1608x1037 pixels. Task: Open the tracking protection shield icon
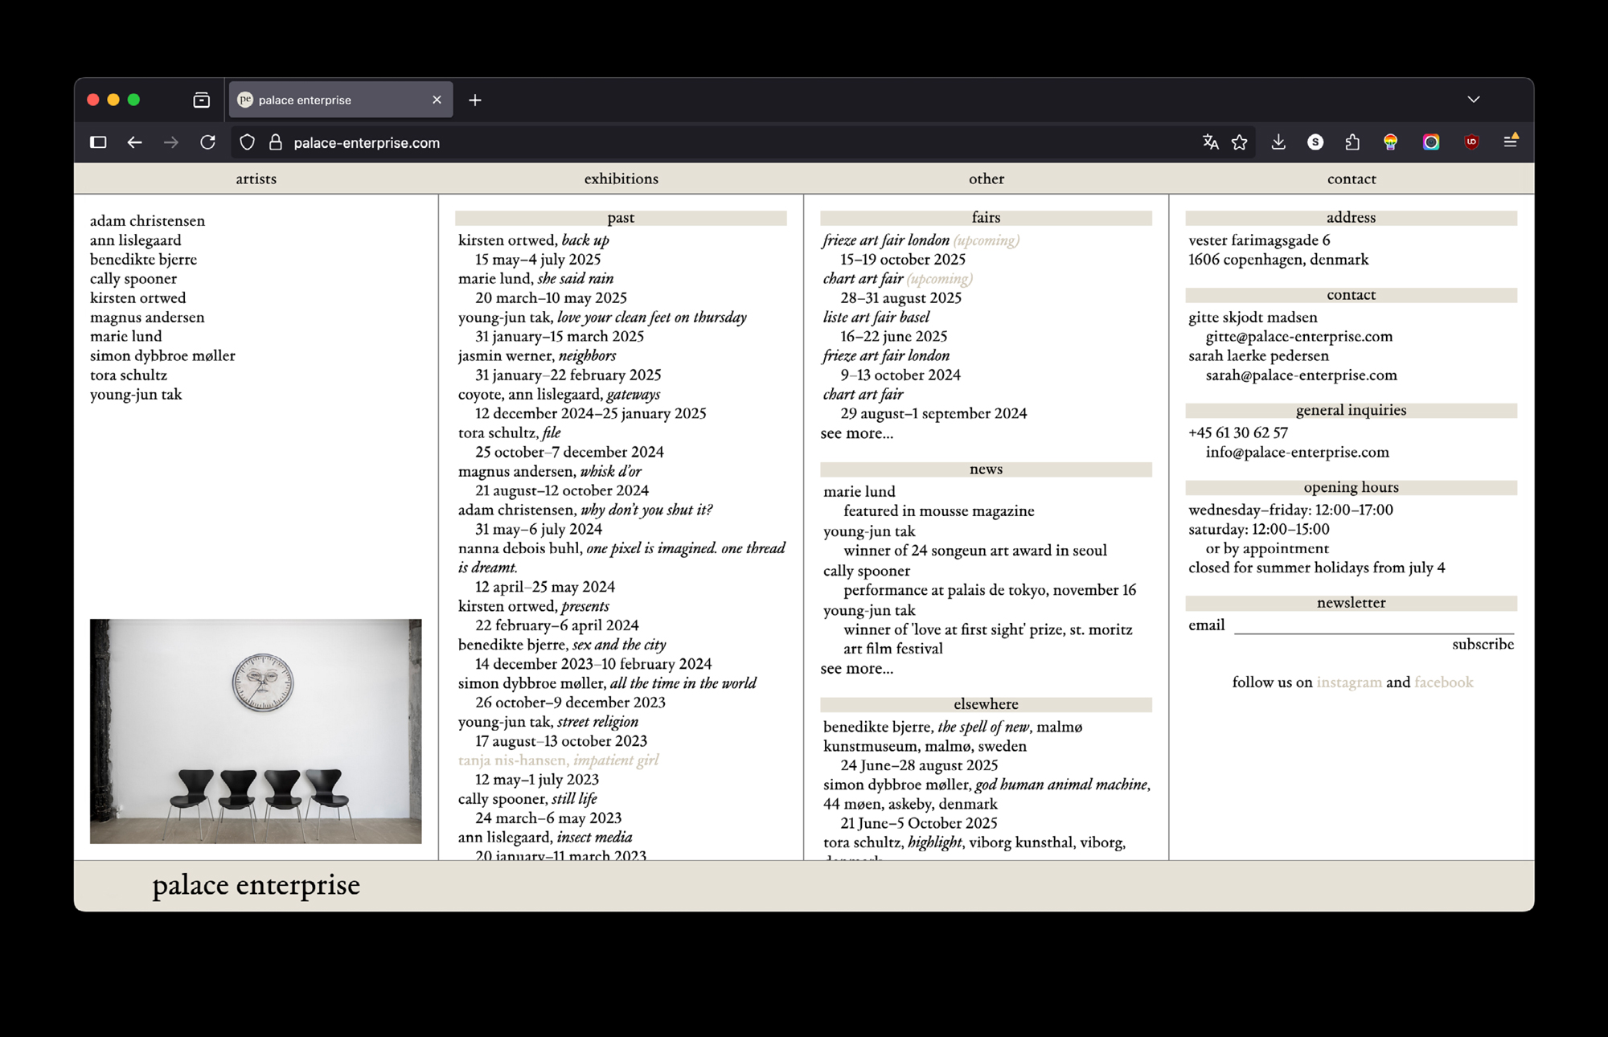(248, 142)
